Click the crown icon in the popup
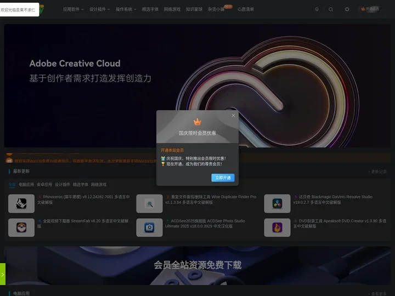The width and height of the screenshot is (395, 296). [198, 122]
